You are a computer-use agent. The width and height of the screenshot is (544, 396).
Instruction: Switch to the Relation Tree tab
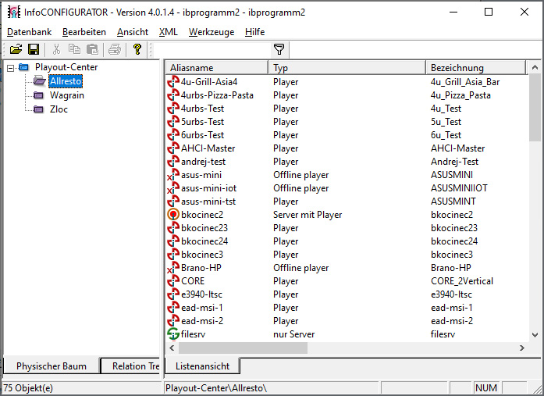[x=130, y=366]
